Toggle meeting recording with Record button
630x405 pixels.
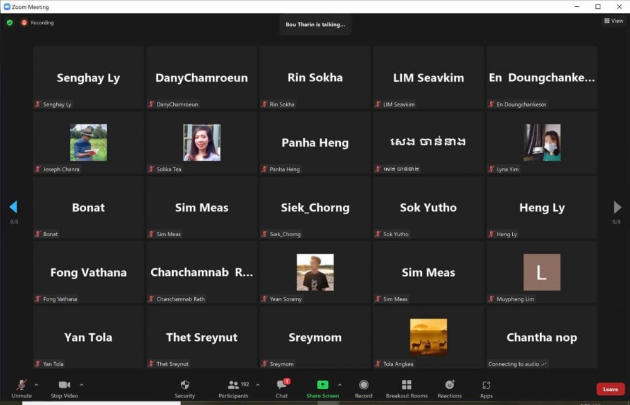[x=364, y=388]
